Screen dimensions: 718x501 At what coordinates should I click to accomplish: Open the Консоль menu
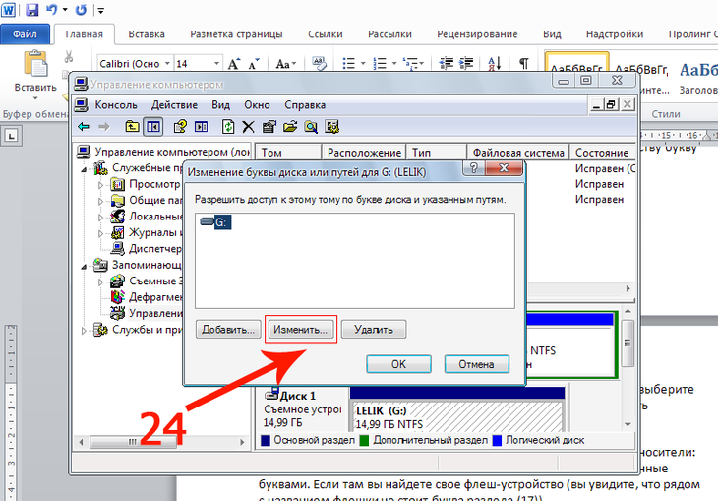click(x=115, y=105)
